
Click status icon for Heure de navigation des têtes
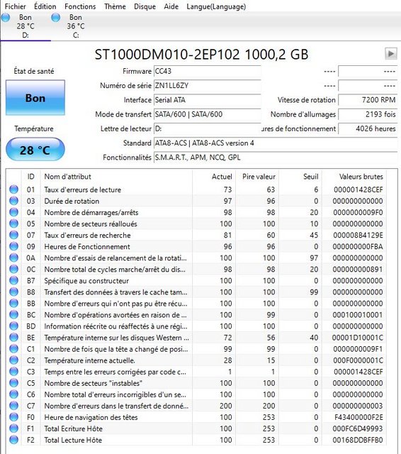(13, 417)
